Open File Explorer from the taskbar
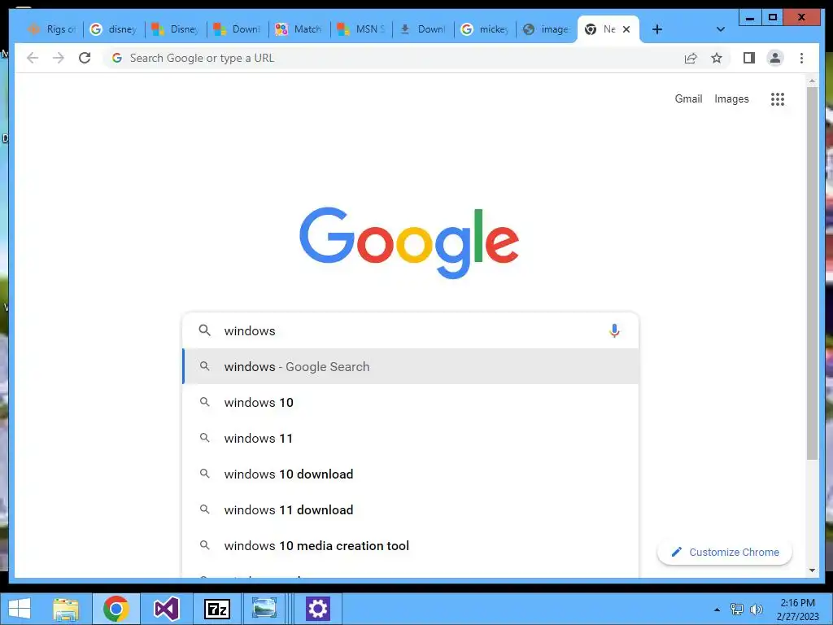The height and width of the screenshot is (625, 833). (66, 609)
